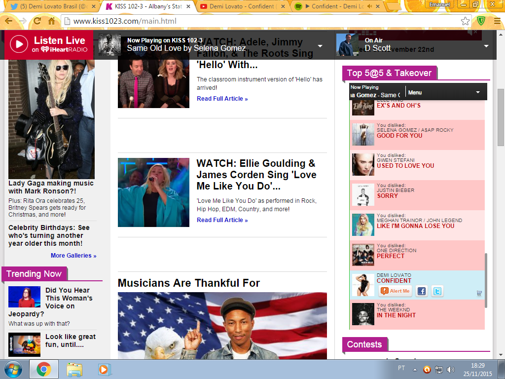Image resolution: width=505 pixels, height=379 pixels.
Task: Select Used To Love You by Gwen Stefani
Action: [x=417, y=165]
